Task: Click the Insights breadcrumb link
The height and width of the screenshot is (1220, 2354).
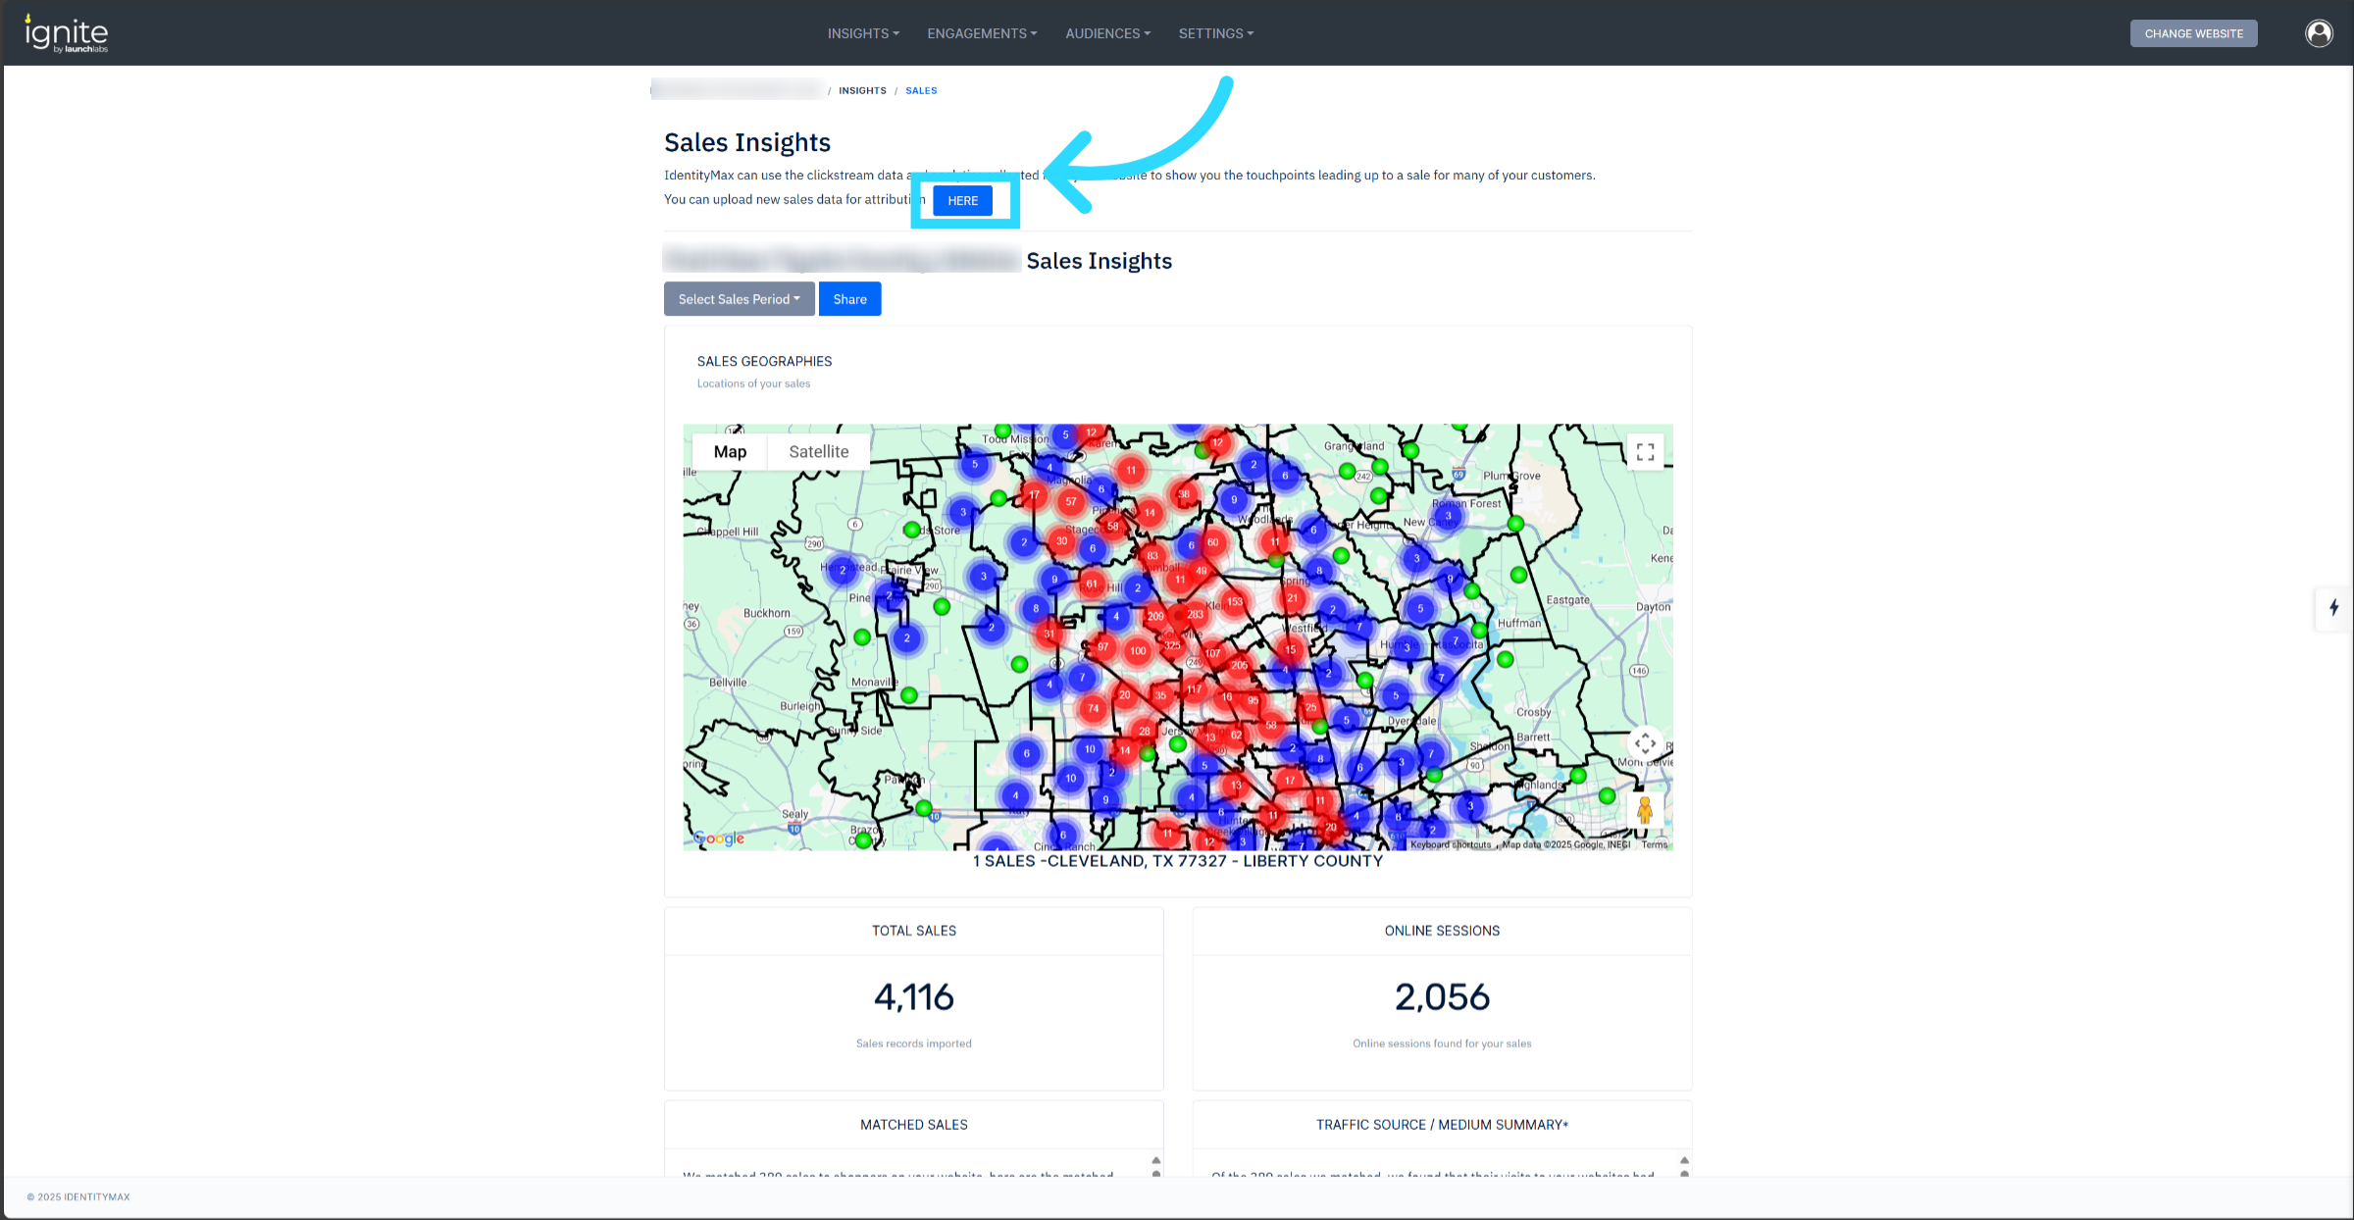Action: coord(862,90)
